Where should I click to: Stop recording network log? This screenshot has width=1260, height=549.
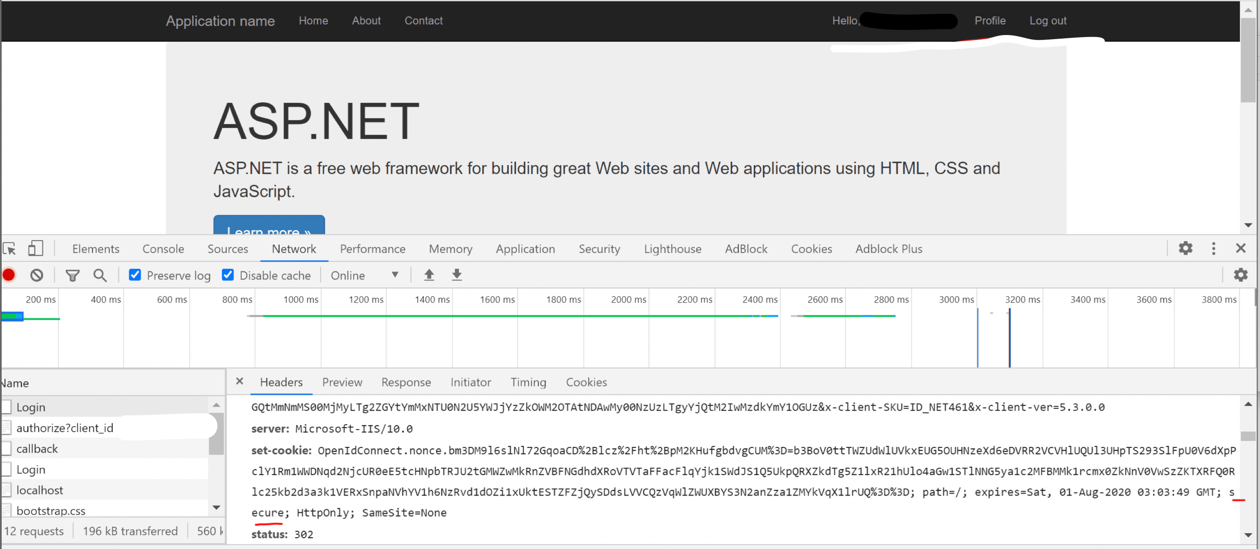tap(9, 275)
